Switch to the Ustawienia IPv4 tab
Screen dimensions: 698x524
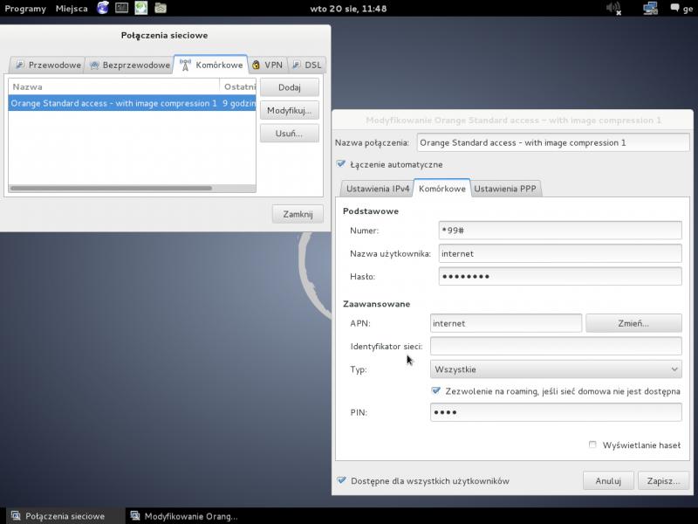pyautogui.click(x=377, y=189)
